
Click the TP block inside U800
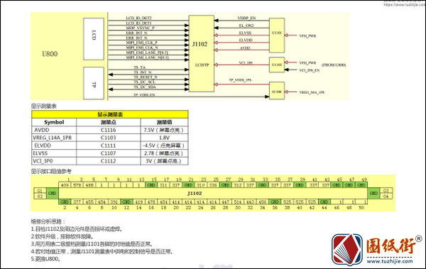pyautogui.click(x=94, y=83)
